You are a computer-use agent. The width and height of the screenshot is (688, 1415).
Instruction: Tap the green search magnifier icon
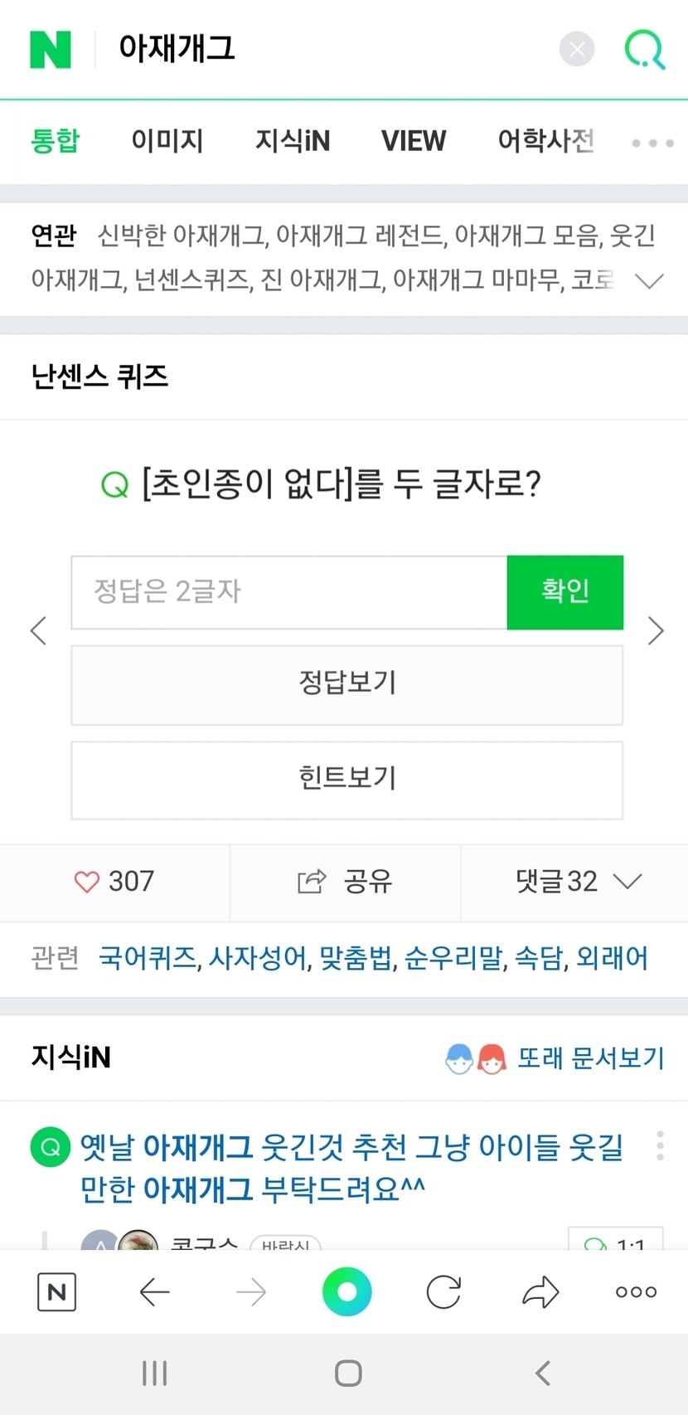644,50
